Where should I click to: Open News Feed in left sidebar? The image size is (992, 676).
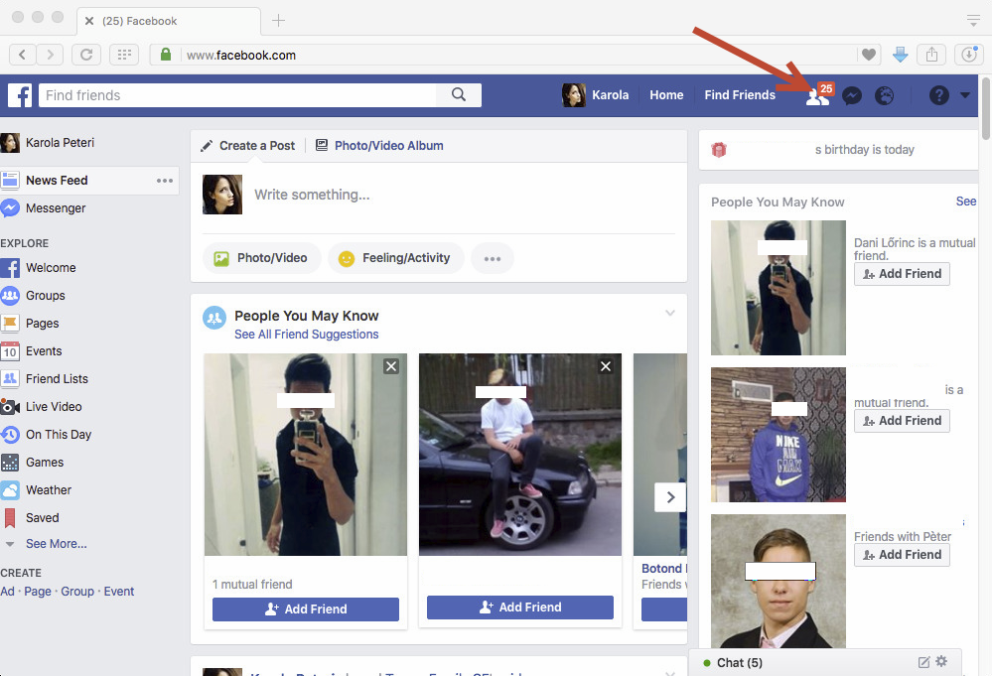[89, 181]
